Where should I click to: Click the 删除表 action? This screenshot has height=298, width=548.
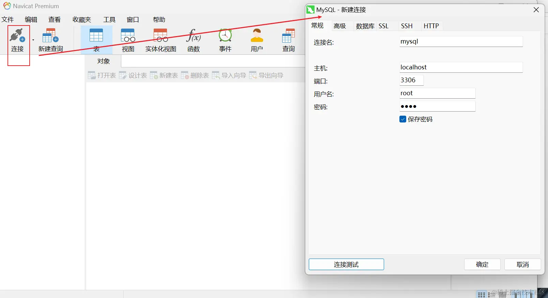click(x=195, y=76)
